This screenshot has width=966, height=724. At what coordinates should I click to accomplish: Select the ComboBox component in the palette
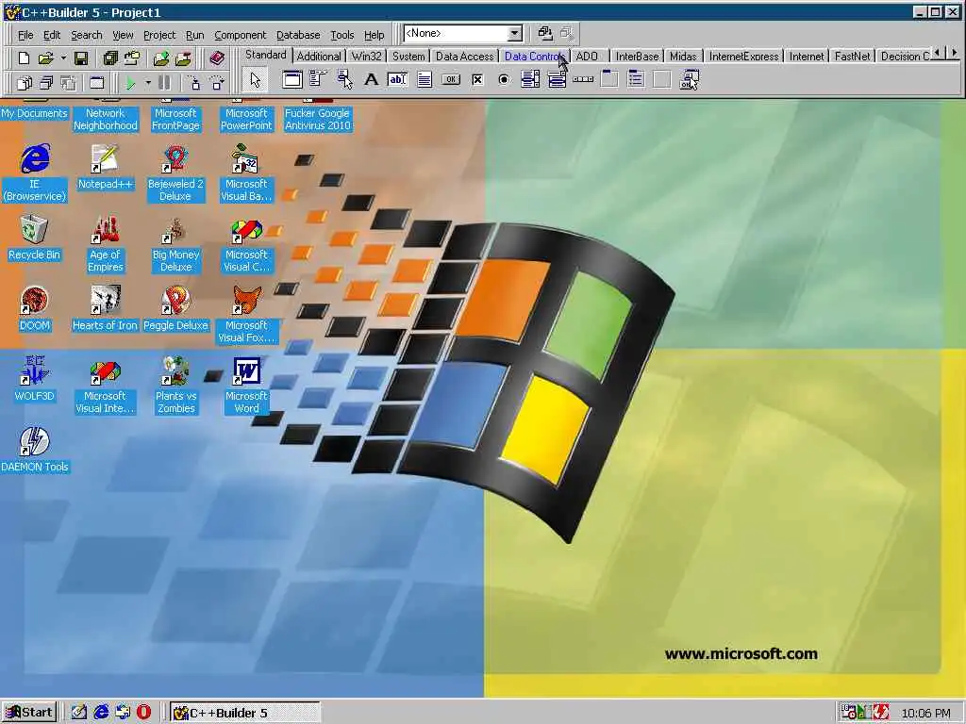tap(557, 79)
